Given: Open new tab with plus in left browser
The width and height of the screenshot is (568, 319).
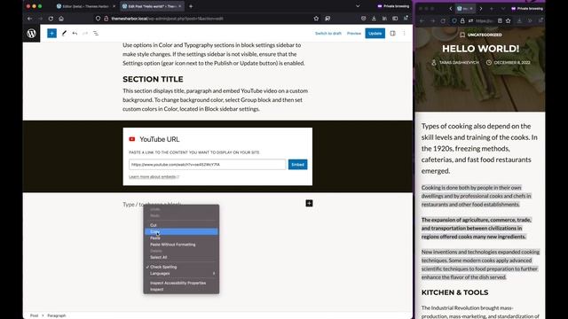Looking at the screenshot, I should click(191, 6).
